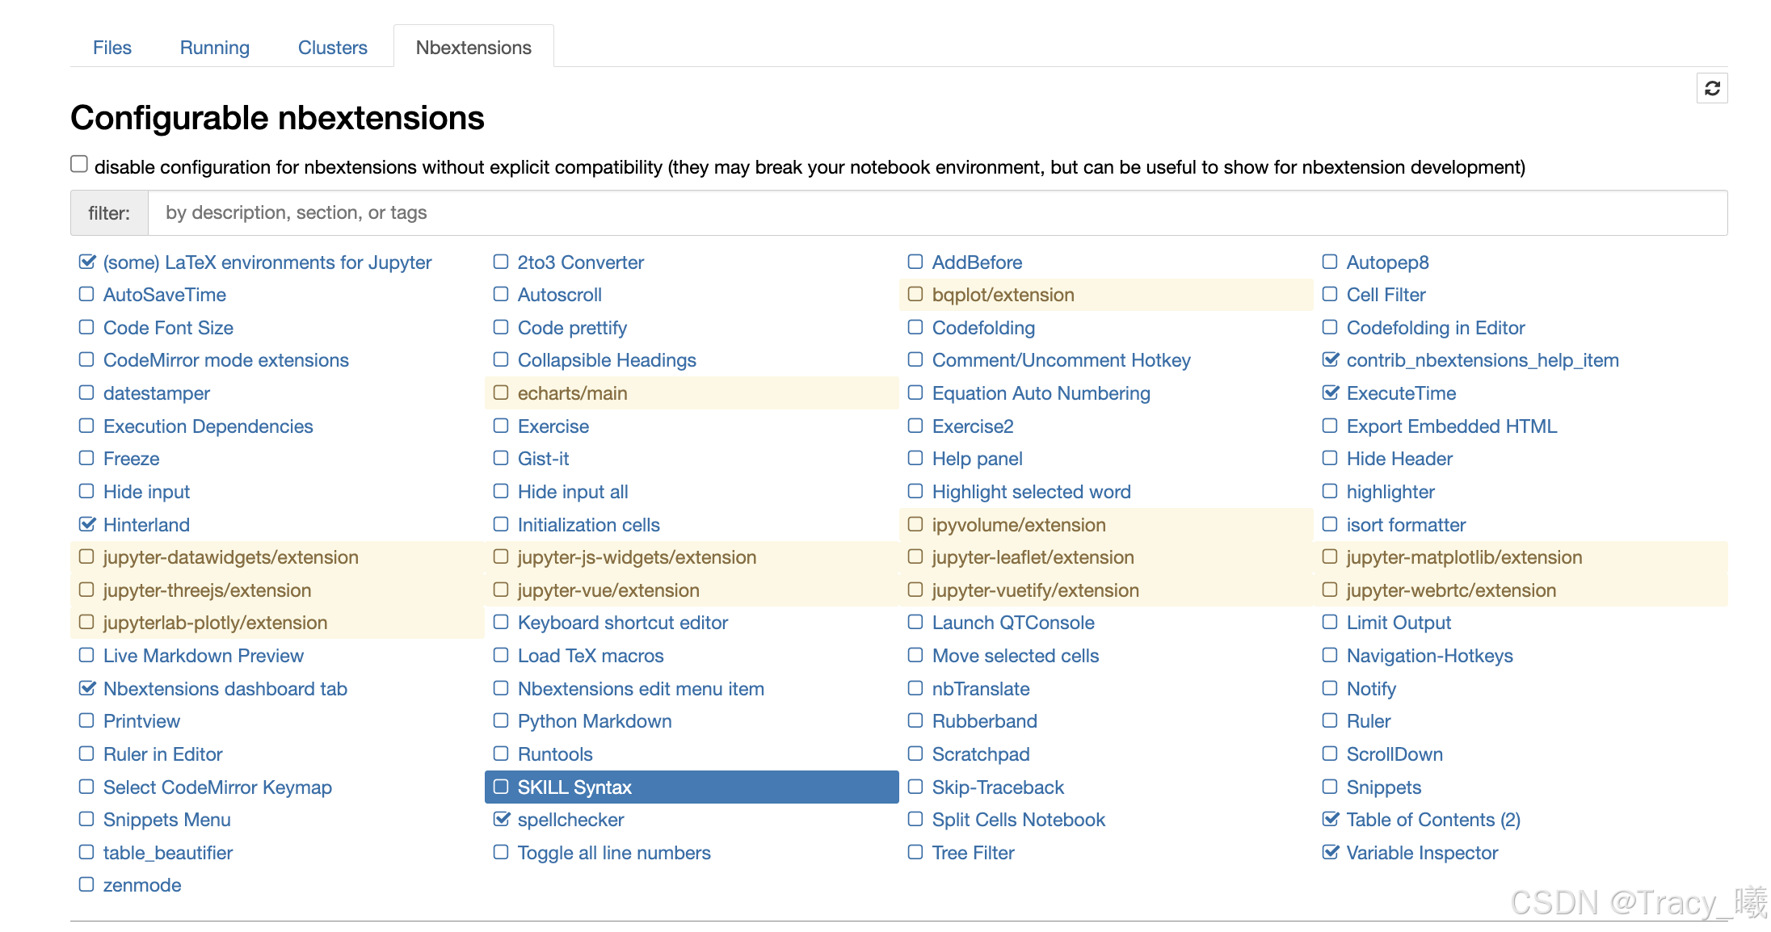Select the zenmode extension link
The width and height of the screenshot is (1771, 932).
[x=142, y=885]
